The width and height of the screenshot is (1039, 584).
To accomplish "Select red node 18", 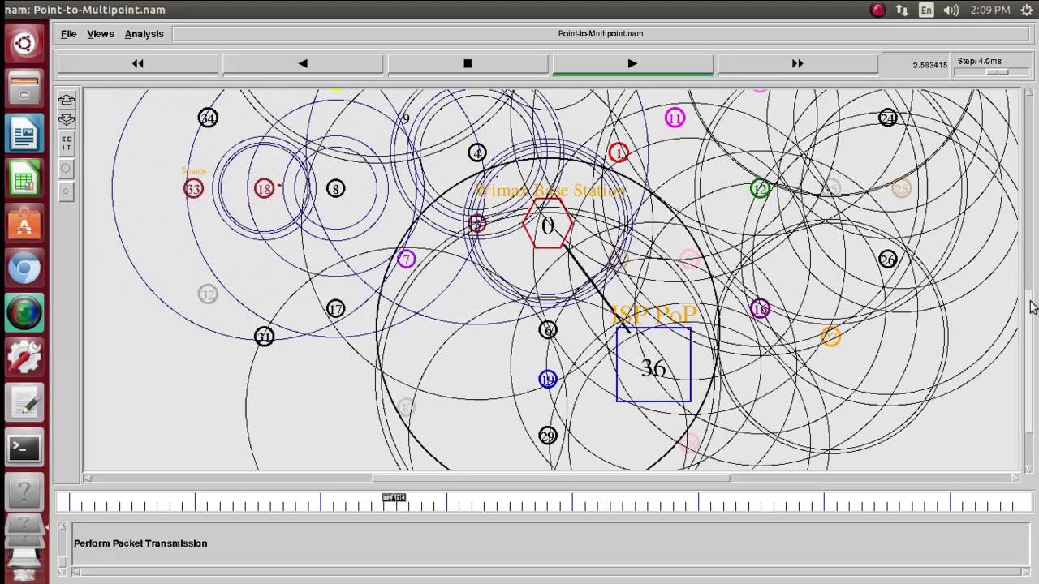I will coord(264,189).
